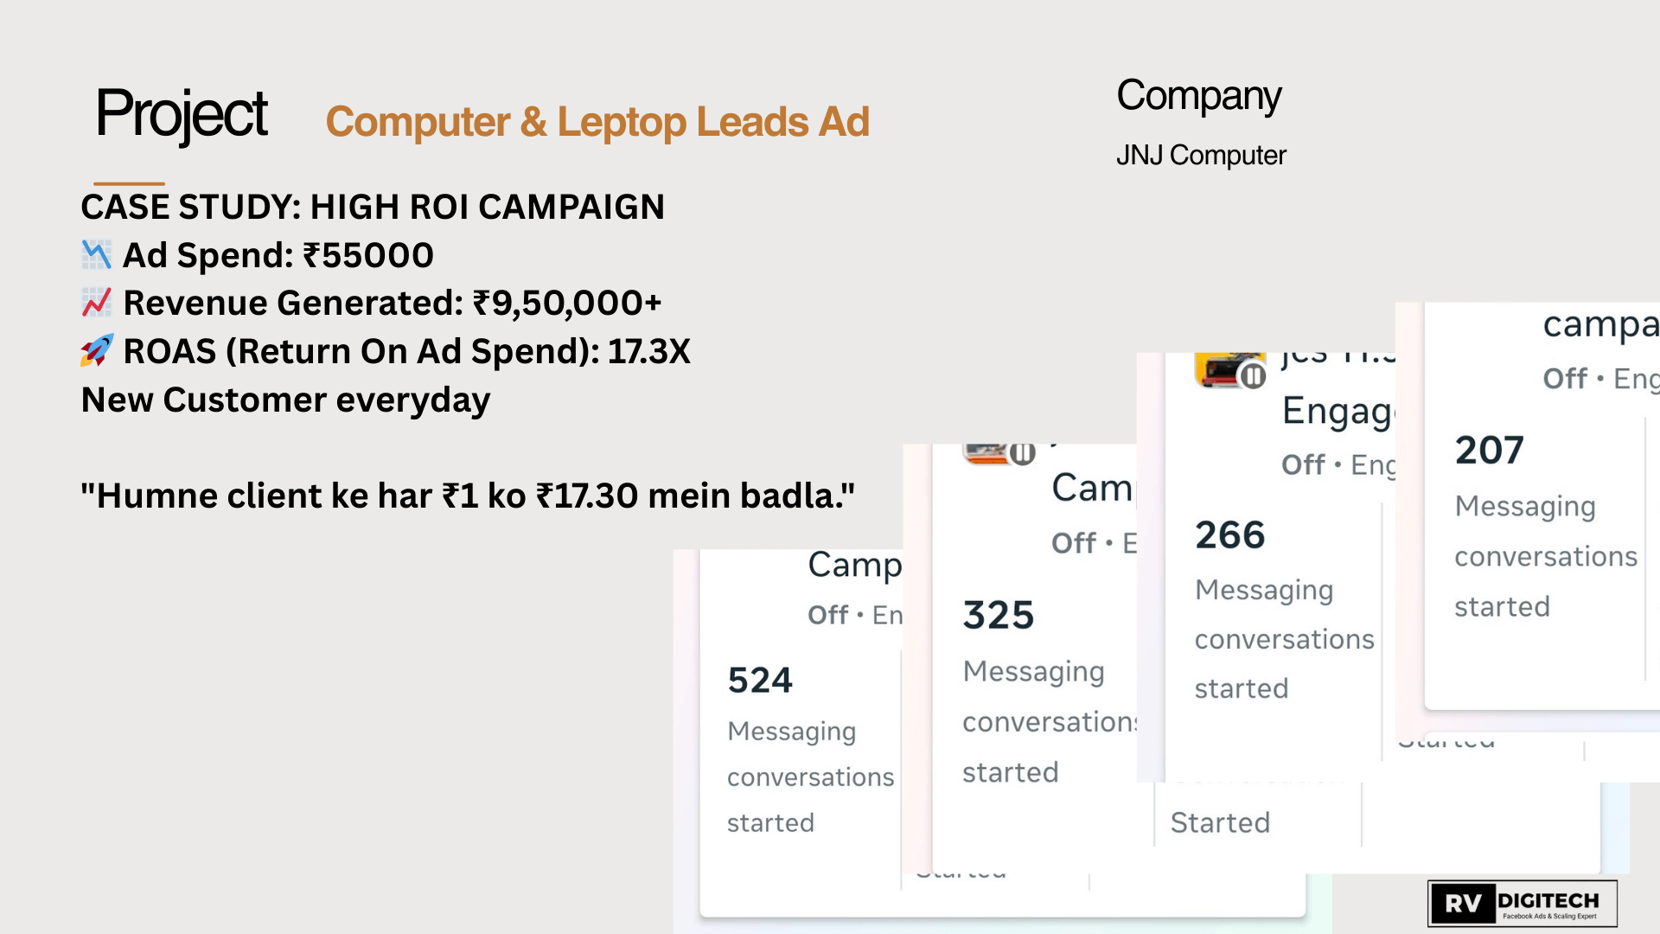Select the Computer & Leptop Leads Ad title
1660x934 pixels.
click(x=597, y=122)
